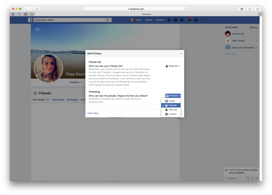Select Only me in the privacy menu
The height and width of the screenshot is (195, 272).
point(172,110)
